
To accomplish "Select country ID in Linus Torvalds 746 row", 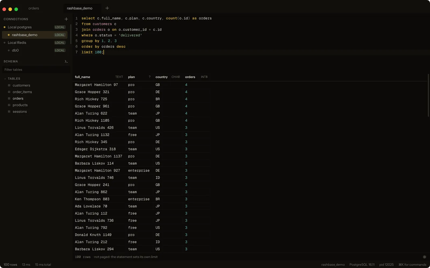I will tap(158, 178).
